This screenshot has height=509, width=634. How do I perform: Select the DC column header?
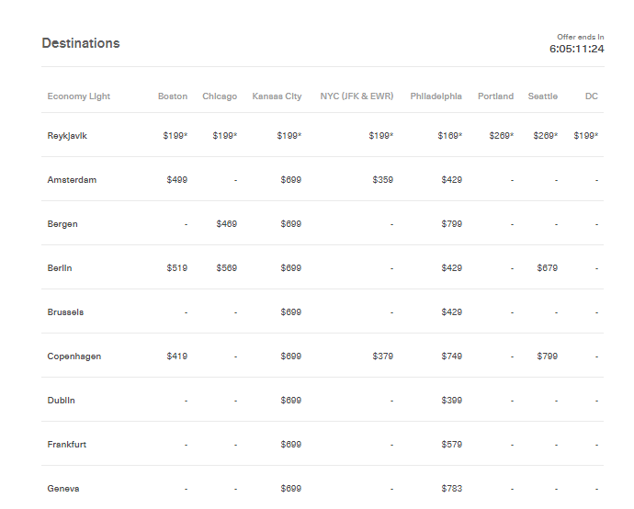pos(592,96)
